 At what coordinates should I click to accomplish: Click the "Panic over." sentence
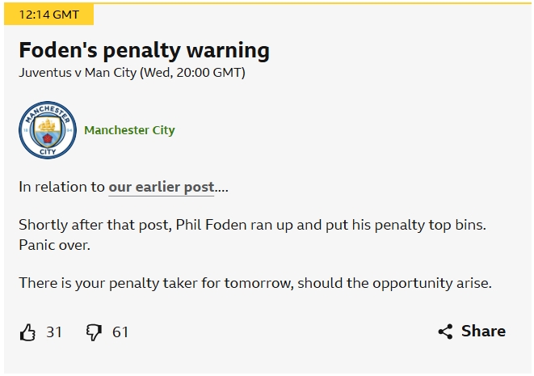tap(54, 244)
